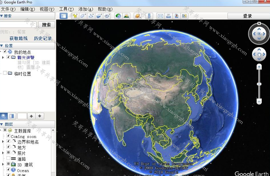Expand the 觀光游覽 folder tree arrow

3,57
